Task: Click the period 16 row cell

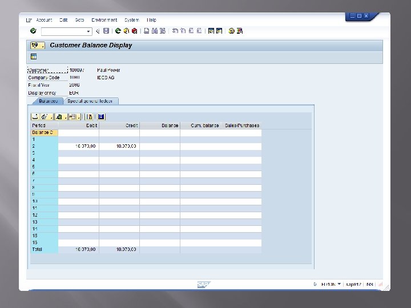Action: tap(45, 242)
